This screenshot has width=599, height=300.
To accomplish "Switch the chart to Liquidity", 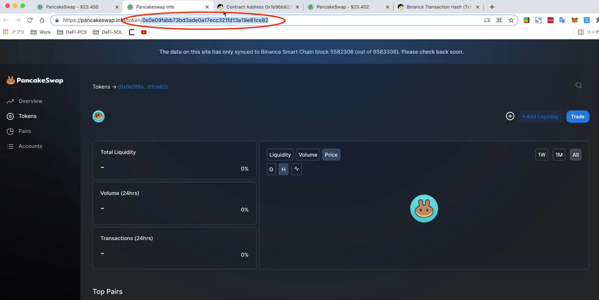I will [x=280, y=155].
